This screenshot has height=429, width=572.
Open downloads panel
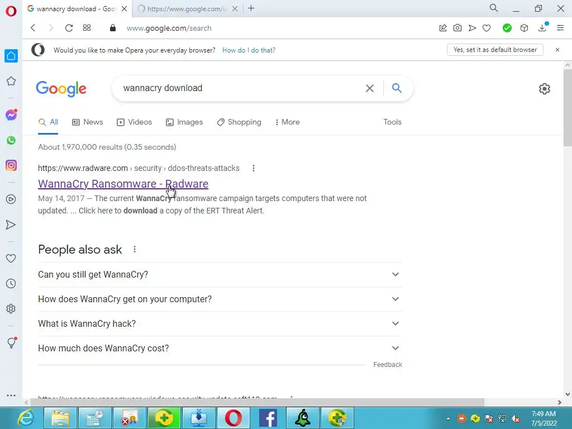[x=542, y=27]
